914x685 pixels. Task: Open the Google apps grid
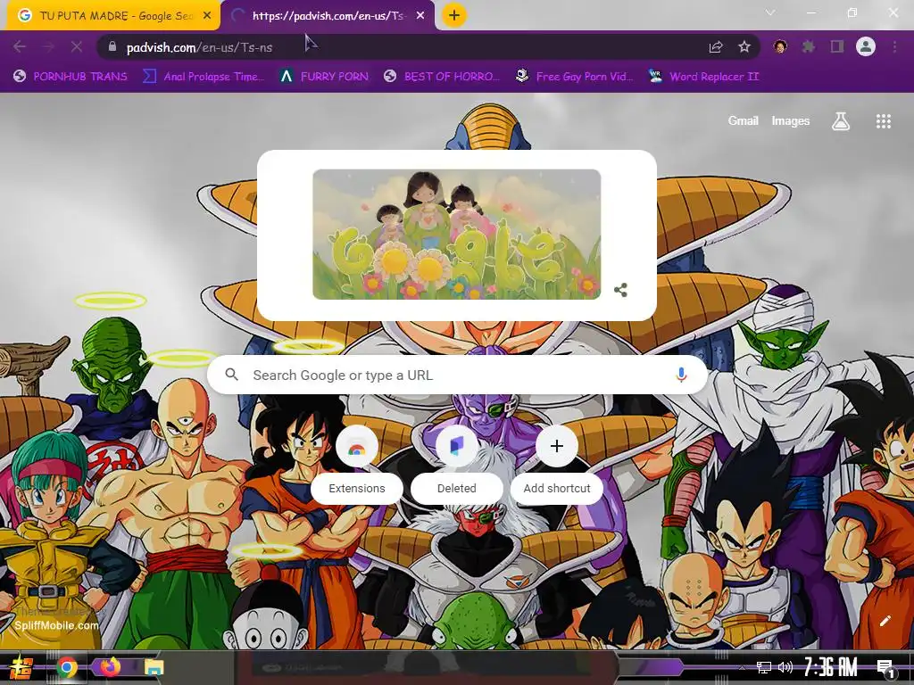pyautogui.click(x=884, y=121)
